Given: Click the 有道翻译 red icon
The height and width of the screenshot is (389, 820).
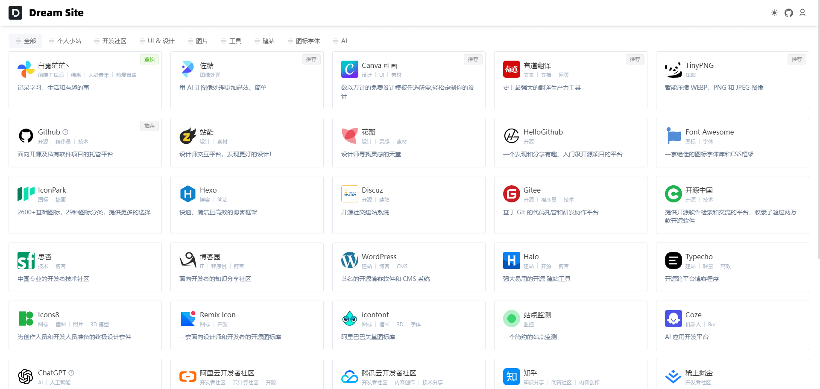Looking at the screenshot, I should (x=512, y=69).
